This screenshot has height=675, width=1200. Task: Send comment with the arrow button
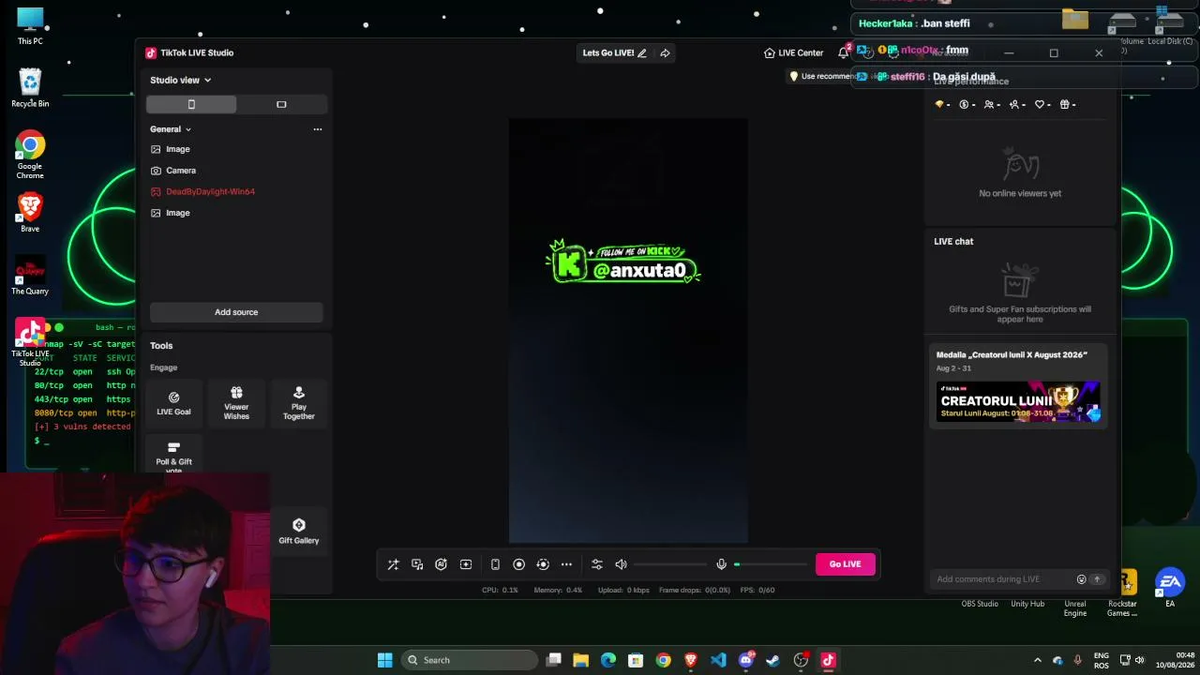click(1097, 579)
